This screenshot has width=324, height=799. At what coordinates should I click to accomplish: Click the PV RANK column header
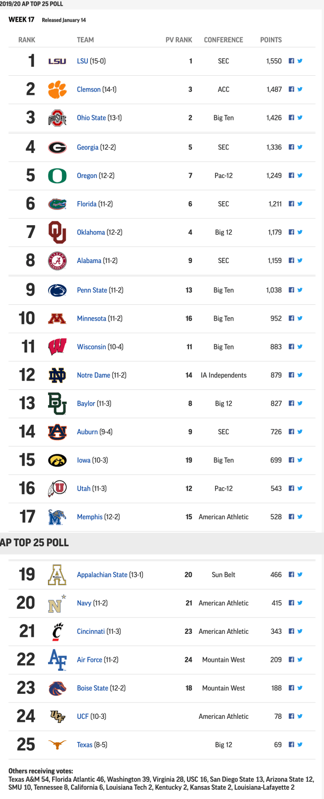point(179,40)
